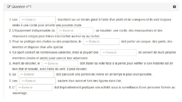Select the blank in sentence 6 after "Le"

click(x=36, y=74)
